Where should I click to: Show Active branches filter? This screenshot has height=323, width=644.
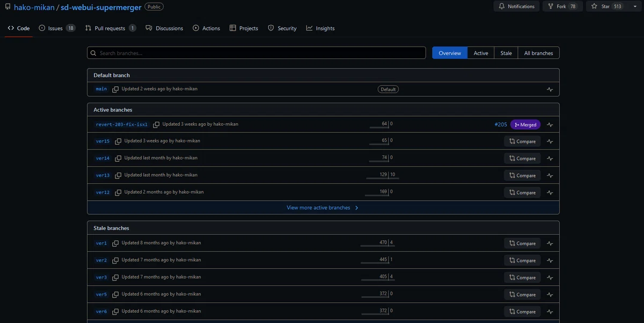(481, 53)
